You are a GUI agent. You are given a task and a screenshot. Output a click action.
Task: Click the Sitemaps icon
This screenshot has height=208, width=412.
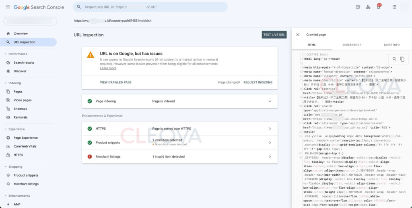click(x=8, y=109)
